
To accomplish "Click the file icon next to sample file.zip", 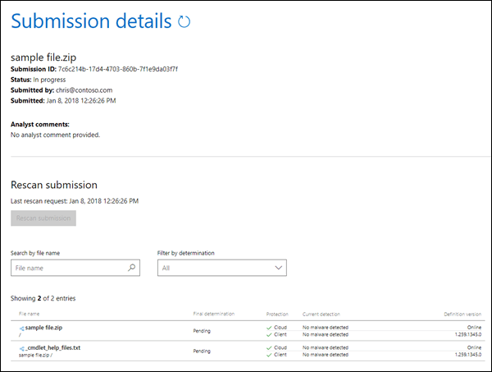I will pyautogui.click(x=21, y=328).
